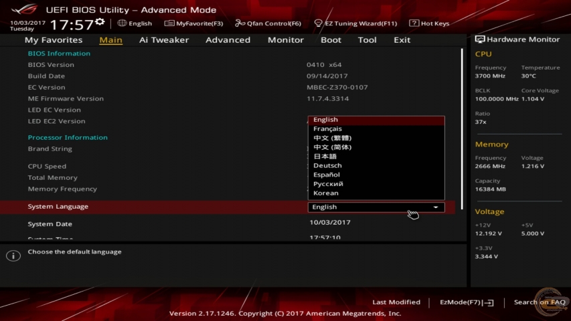Click Search on FAQ
The image size is (571, 321).
(540, 302)
